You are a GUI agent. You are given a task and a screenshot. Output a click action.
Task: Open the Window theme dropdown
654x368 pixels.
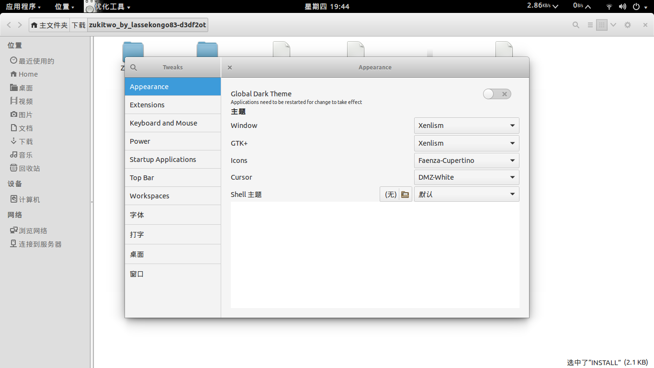coord(466,126)
